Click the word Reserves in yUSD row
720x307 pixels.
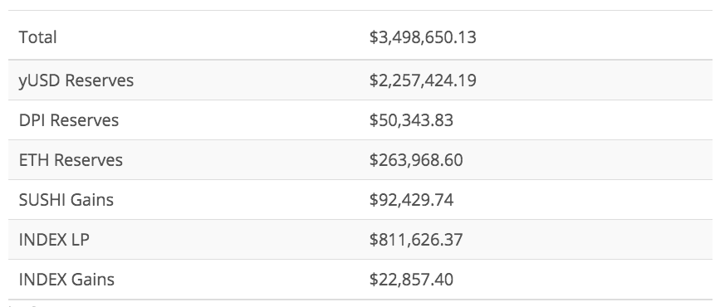click(99, 80)
